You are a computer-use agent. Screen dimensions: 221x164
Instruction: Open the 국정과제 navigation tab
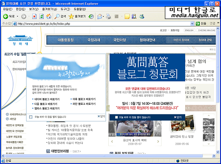pyautogui.click(x=94, y=40)
